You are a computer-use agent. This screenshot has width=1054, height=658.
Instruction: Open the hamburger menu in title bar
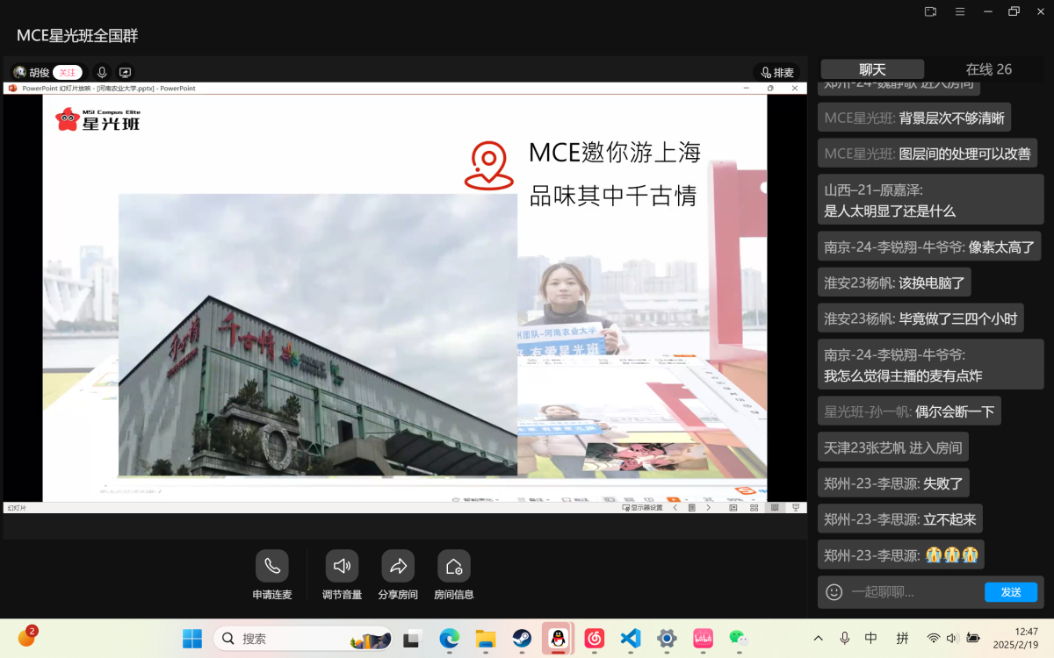pyautogui.click(x=960, y=11)
